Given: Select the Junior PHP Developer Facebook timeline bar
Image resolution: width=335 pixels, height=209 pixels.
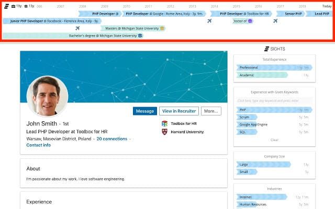Looking at the screenshot, I should point(52,21).
